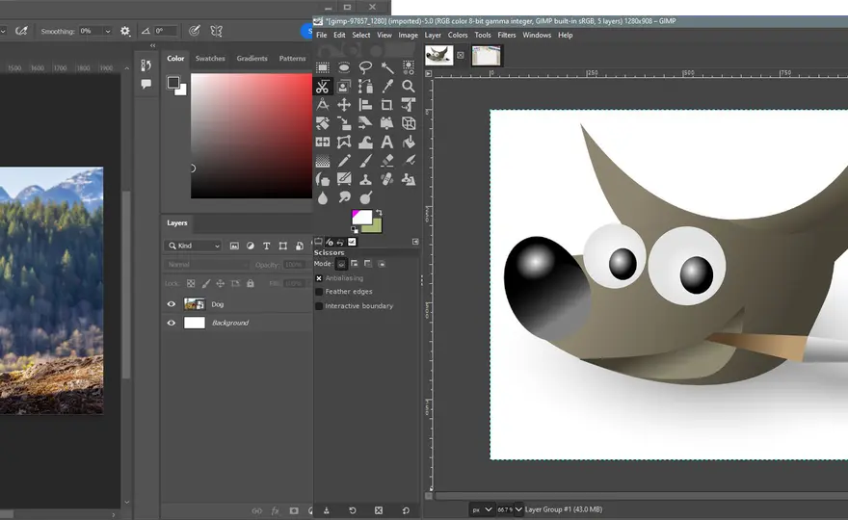
Task: Open GIMP tool options tab menu arrow
Action: click(415, 242)
